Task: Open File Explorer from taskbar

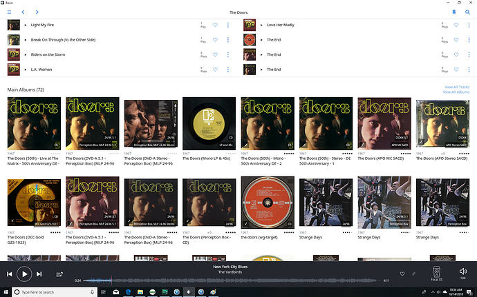Action: click(140, 292)
